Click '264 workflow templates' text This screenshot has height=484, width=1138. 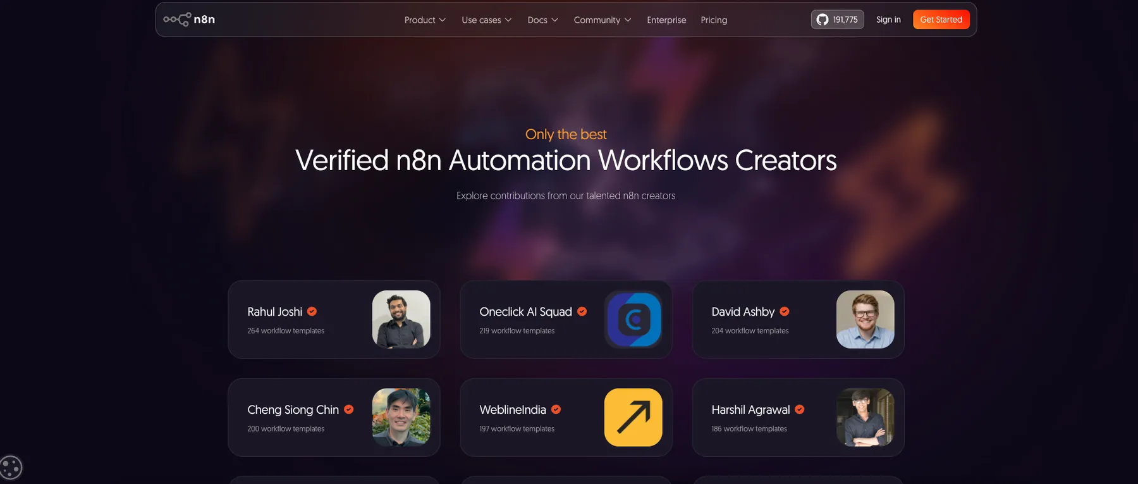286,331
